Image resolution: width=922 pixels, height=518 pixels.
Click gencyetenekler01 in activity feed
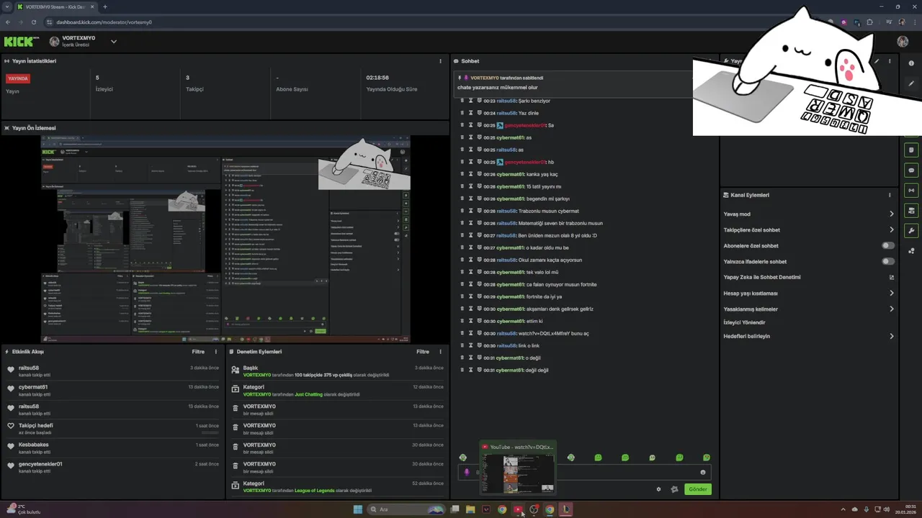tap(40, 464)
